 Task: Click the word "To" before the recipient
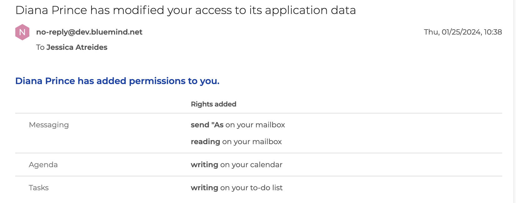click(40, 47)
